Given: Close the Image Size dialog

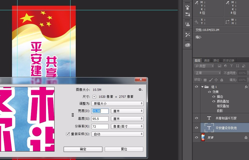Looking at the screenshot, I should (x=141, y=79).
